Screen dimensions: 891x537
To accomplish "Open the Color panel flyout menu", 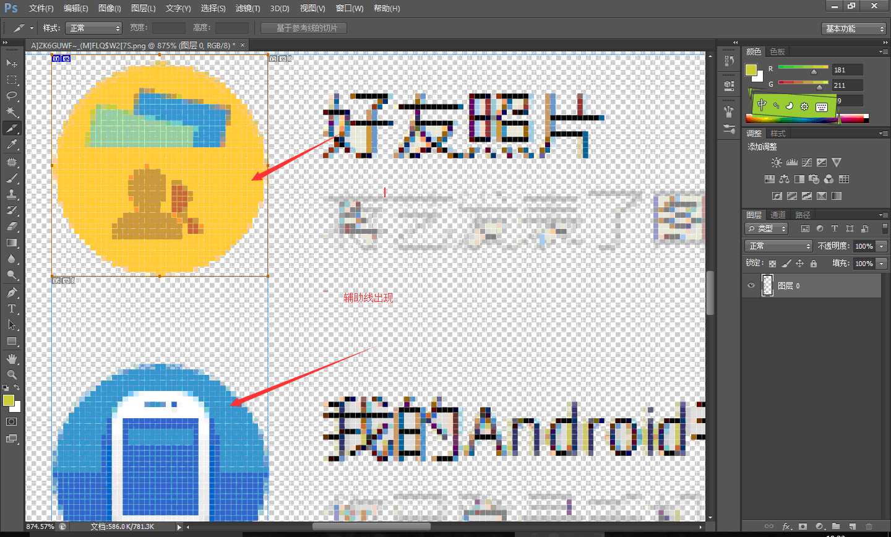I will (x=883, y=51).
